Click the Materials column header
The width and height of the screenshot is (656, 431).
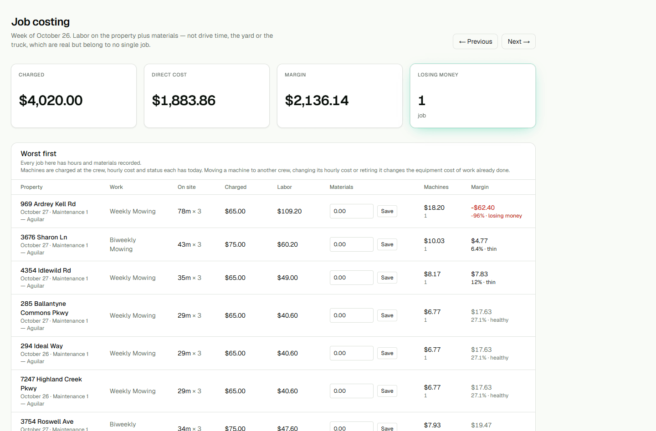(342, 187)
